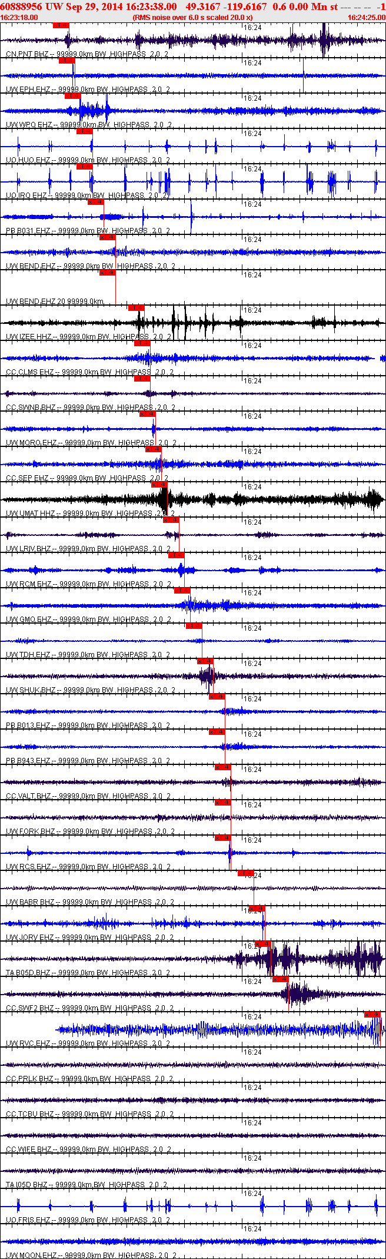Select the PB.B943.EHZ station label
This screenshot has height=1259, width=386.
88,761
